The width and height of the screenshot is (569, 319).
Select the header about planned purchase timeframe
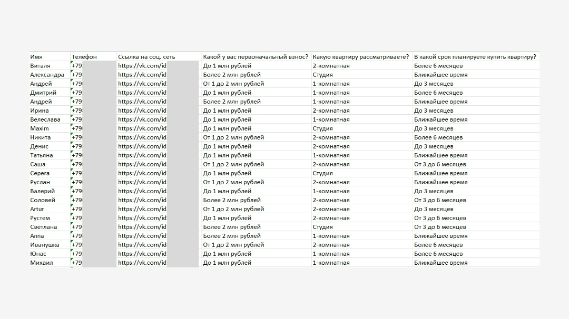475,57
